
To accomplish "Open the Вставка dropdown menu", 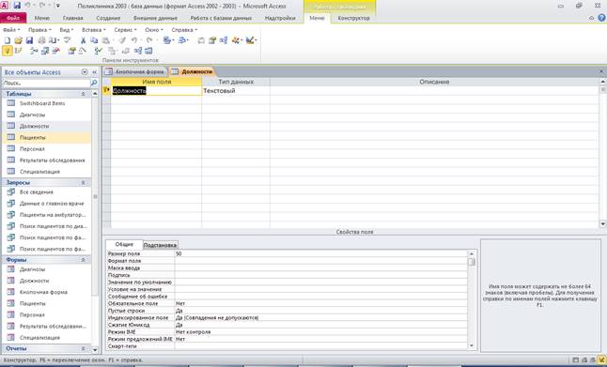I will point(94,30).
